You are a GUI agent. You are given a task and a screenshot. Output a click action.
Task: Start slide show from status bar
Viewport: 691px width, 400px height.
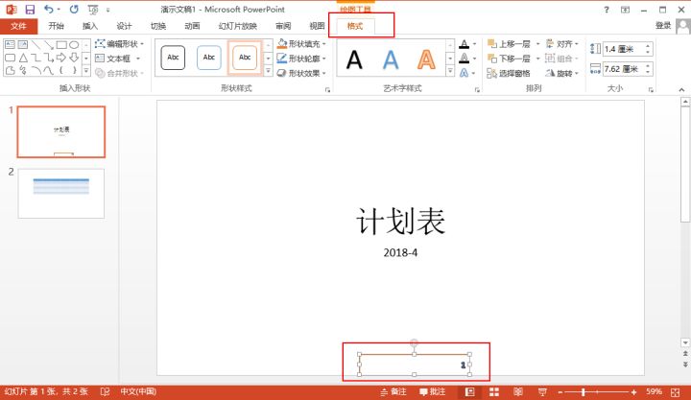point(542,391)
